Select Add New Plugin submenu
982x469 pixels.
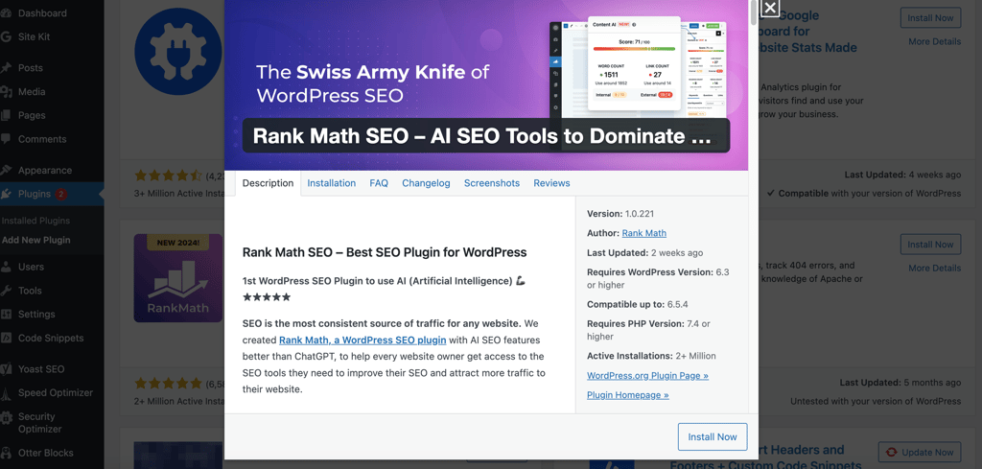(36, 240)
